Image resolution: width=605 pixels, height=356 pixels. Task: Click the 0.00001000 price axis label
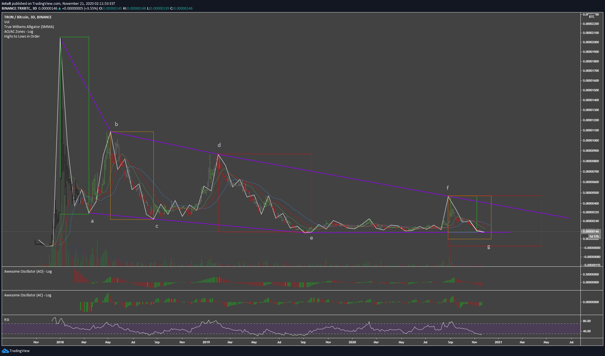click(x=591, y=141)
